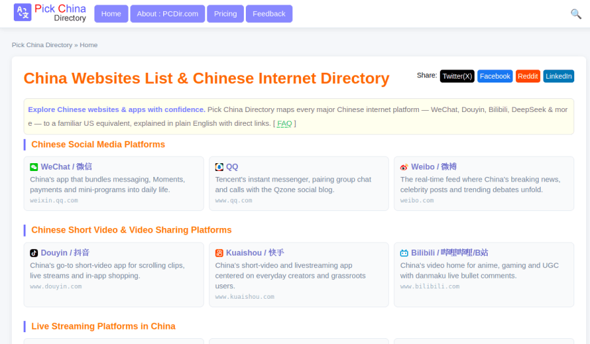590x344 pixels.
Task: Click Pick China Directory breadcrumb link
Action: 42,45
